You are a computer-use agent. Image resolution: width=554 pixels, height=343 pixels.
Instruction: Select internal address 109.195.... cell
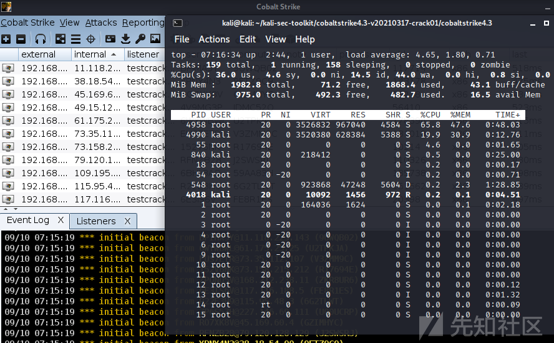tap(97, 172)
